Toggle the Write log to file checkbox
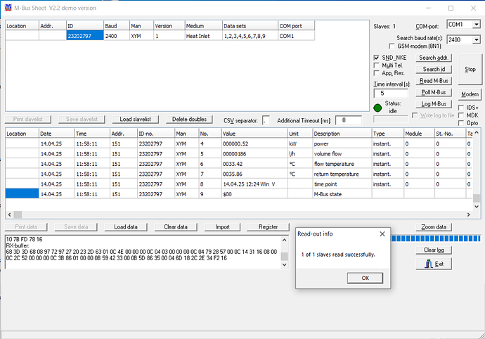The width and height of the screenshot is (485, 339). click(415, 115)
